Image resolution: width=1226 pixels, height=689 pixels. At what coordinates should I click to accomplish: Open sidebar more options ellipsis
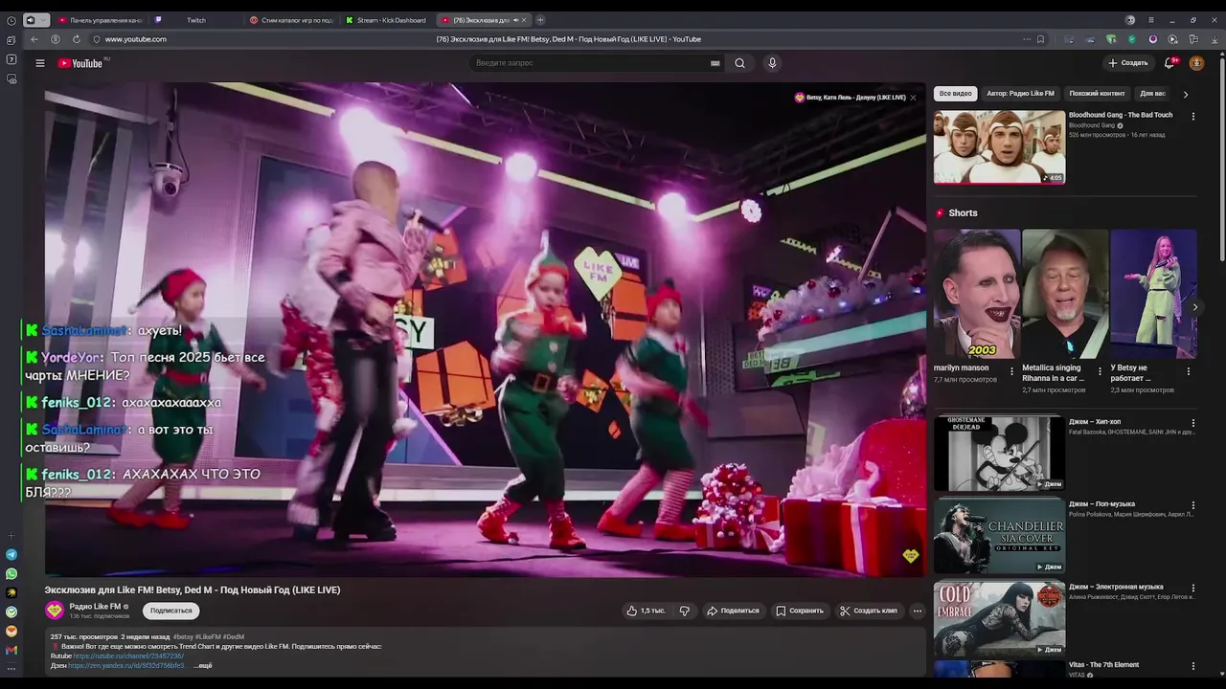pyautogui.click(x=11, y=669)
